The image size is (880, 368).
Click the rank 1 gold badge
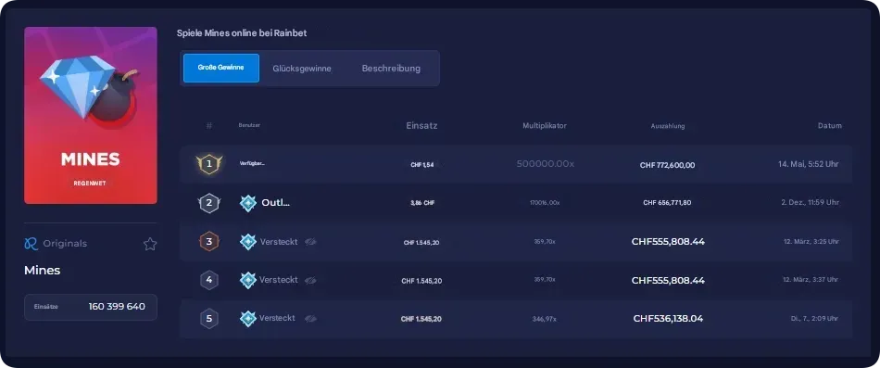209,164
